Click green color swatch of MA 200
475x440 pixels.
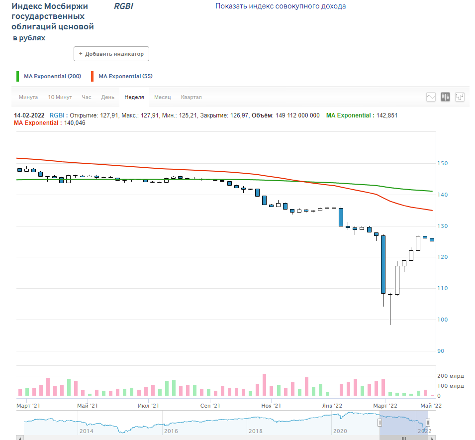click(17, 77)
